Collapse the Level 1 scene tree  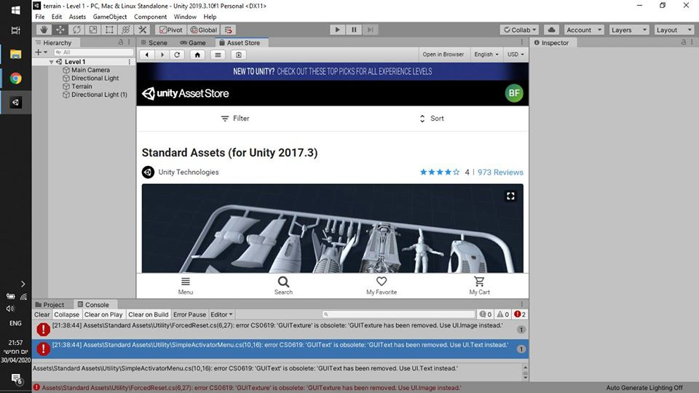(x=51, y=62)
